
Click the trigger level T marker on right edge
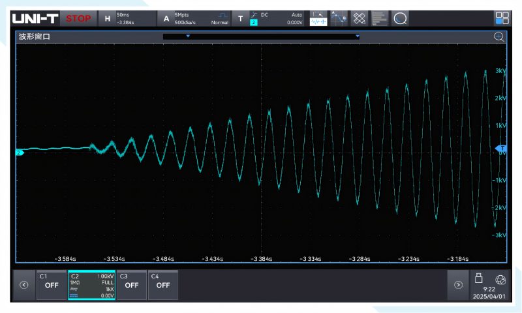(501, 149)
